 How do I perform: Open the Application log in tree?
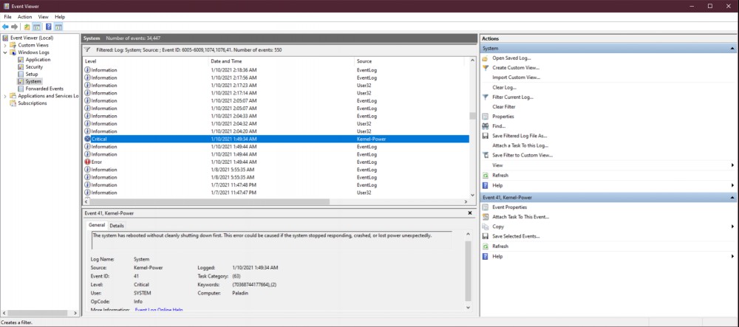point(38,60)
